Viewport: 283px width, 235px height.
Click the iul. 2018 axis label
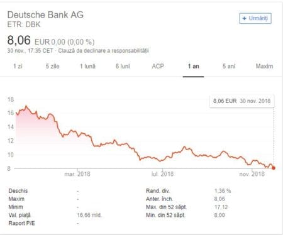162,174
